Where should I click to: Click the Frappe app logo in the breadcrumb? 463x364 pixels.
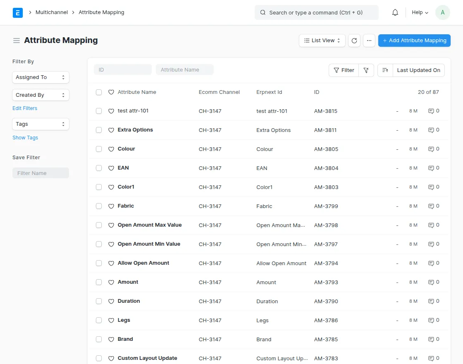pos(18,12)
